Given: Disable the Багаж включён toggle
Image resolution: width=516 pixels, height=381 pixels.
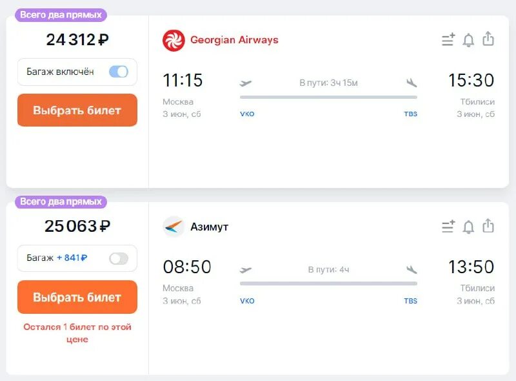Looking at the screenshot, I should [x=119, y=72].
